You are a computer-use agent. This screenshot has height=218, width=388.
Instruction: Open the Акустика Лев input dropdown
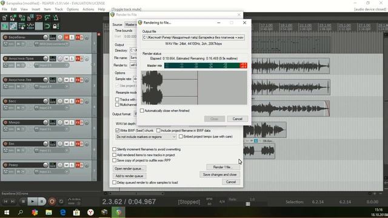coord(52,87)
